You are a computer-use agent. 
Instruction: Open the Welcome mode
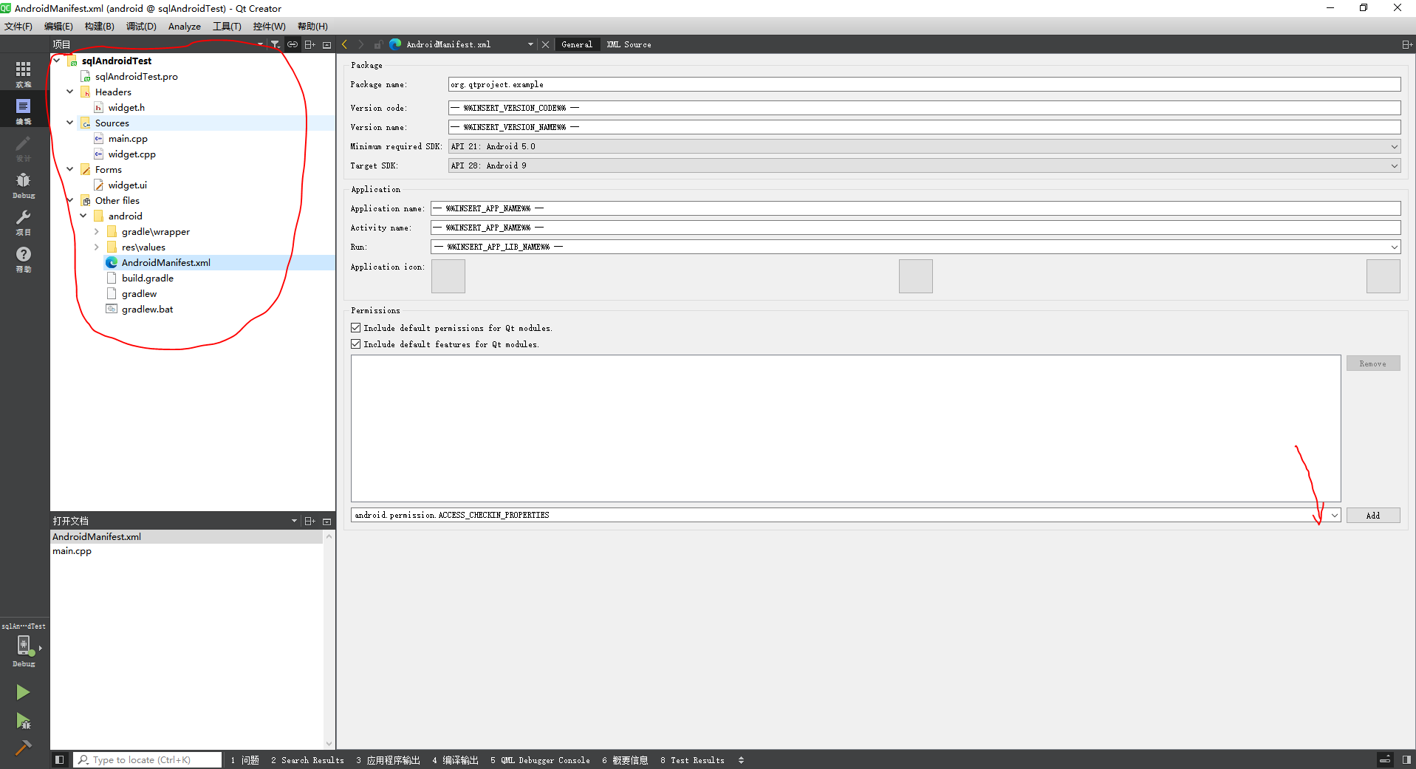click(24, 74)
